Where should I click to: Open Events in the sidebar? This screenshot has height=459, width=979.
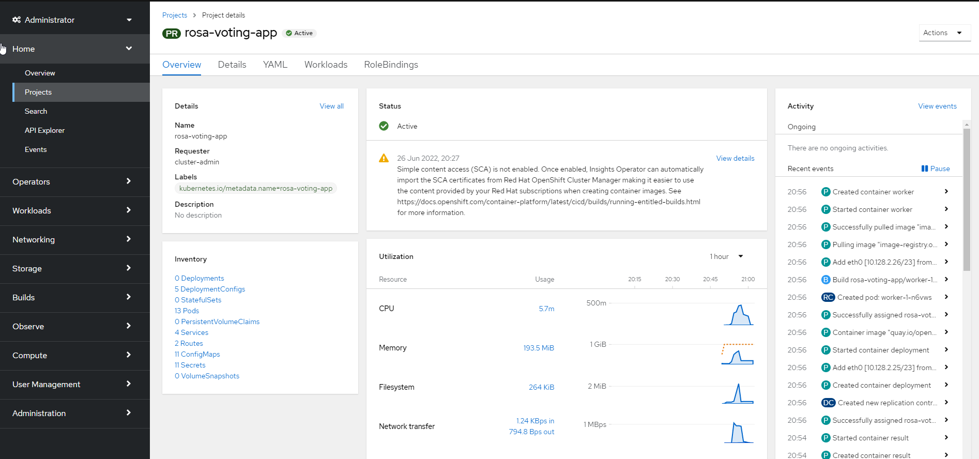(81, 149)
